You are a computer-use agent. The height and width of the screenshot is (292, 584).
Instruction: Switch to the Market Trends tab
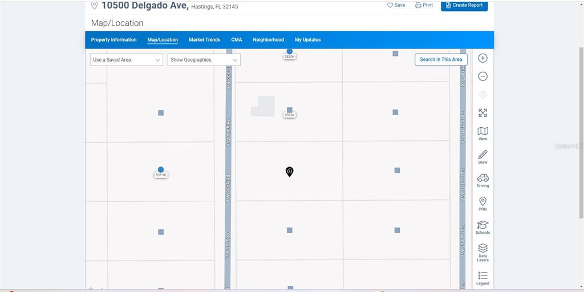point(204,40)
